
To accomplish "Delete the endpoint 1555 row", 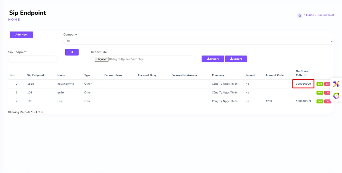I will click(x=327, y=84).
